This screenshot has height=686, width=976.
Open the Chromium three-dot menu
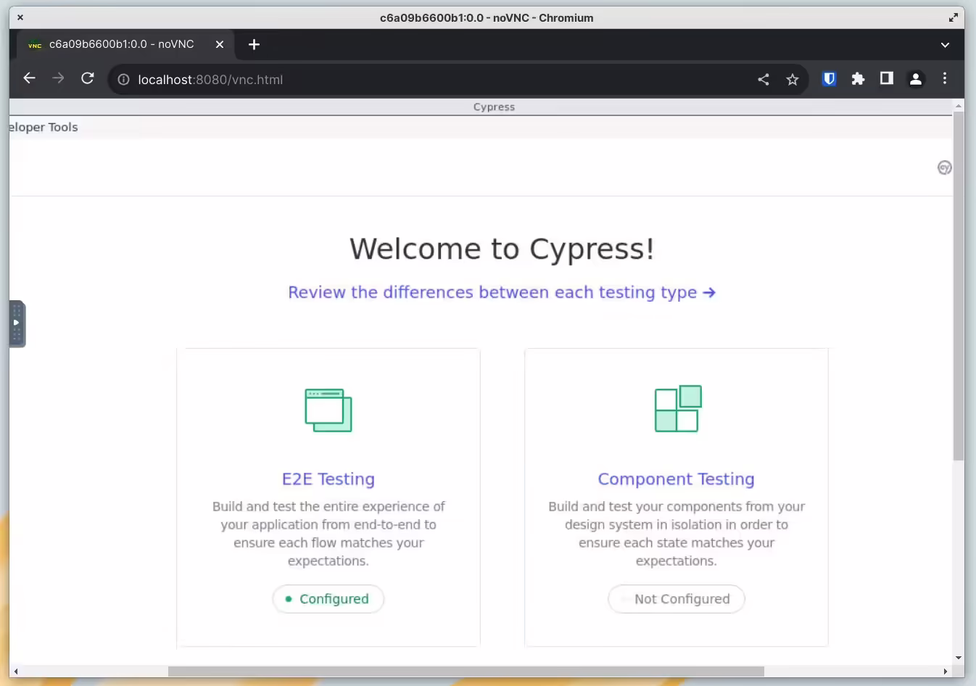[945, 79]
